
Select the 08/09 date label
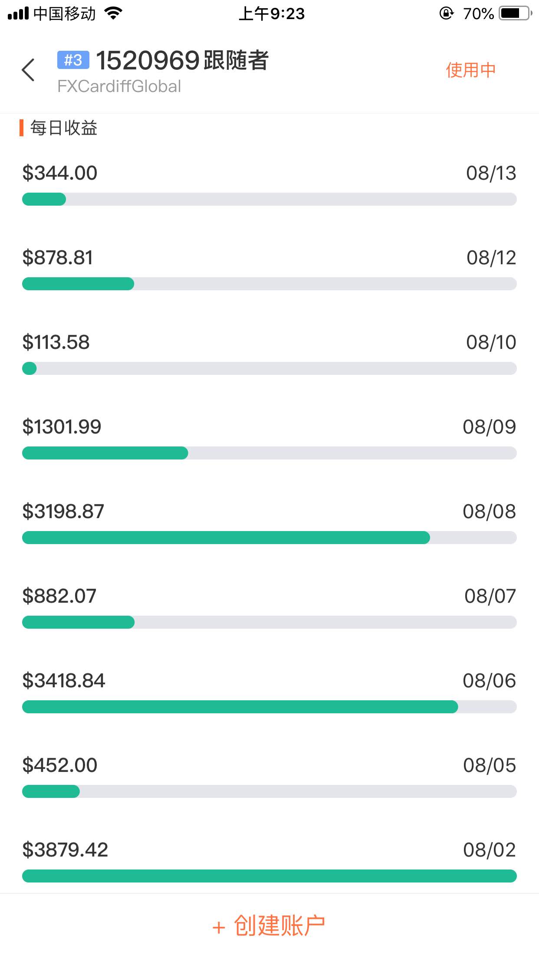pyautogui.click(x=490, y=427)
